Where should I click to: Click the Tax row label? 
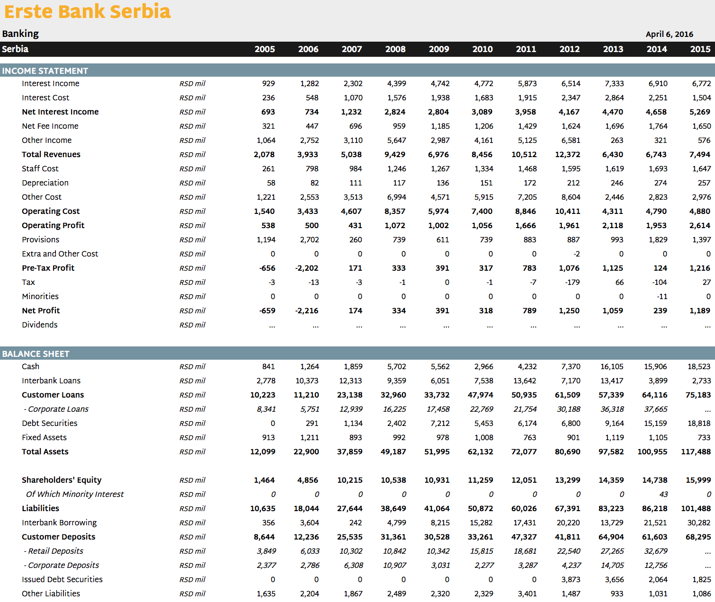(28, 283)
